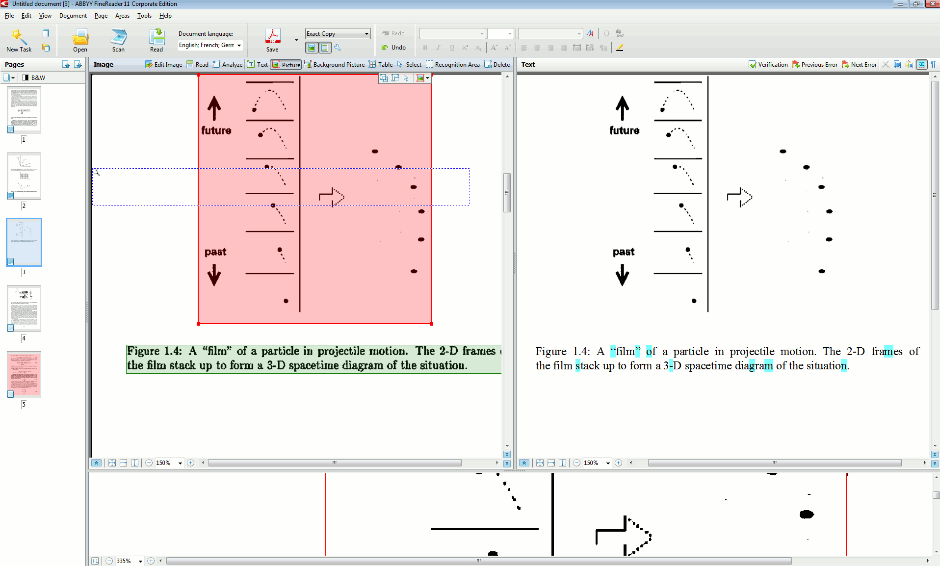Choose the Table area tool
This screenshot has width=940, height=566.
click(381, 65)
